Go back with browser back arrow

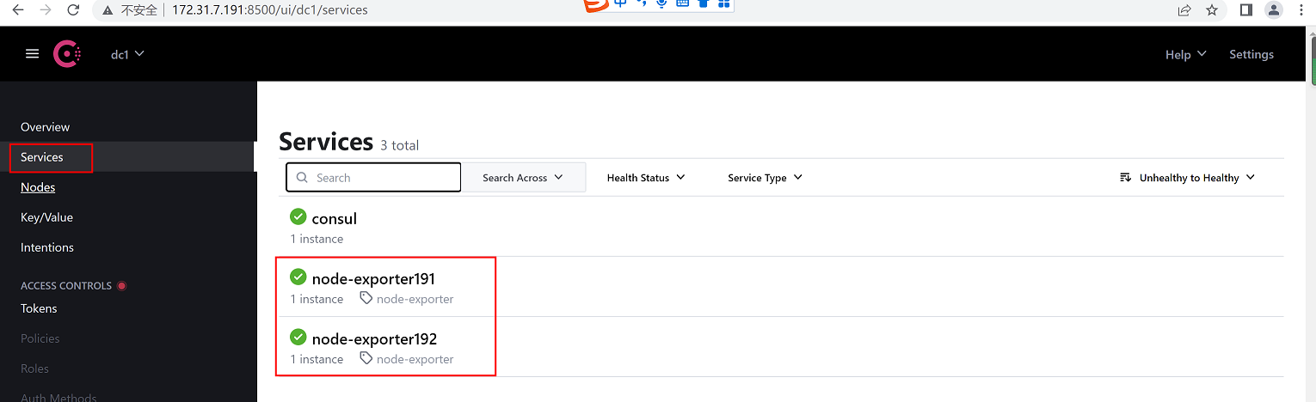click(18, 10)
